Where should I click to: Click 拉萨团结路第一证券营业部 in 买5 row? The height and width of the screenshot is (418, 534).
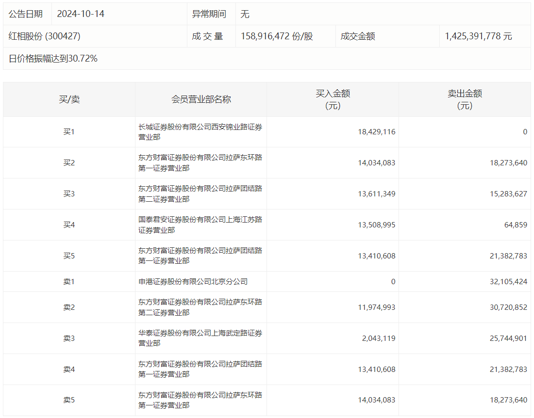[200, 256]
